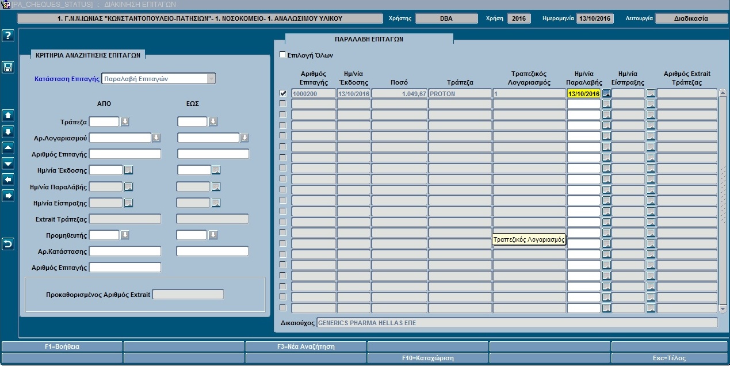Open help with the question mark icon
The height and width of the screenshot is (366, 730).
click(x=8, y=36)
